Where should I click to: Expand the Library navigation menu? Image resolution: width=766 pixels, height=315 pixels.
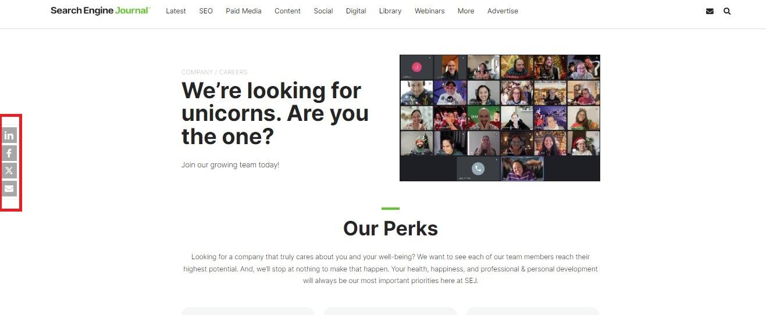tap(390, 11)
